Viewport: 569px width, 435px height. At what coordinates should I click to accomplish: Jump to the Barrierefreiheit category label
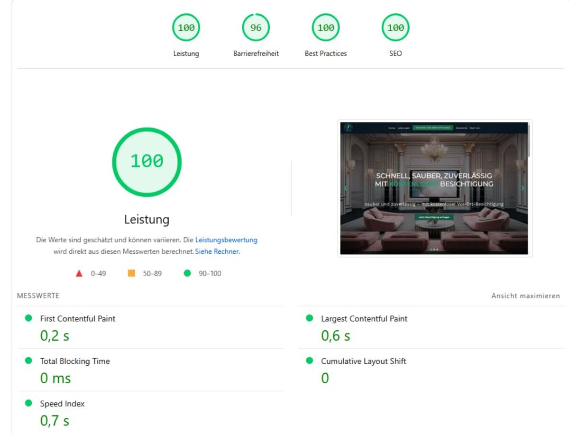pos(256,54)
